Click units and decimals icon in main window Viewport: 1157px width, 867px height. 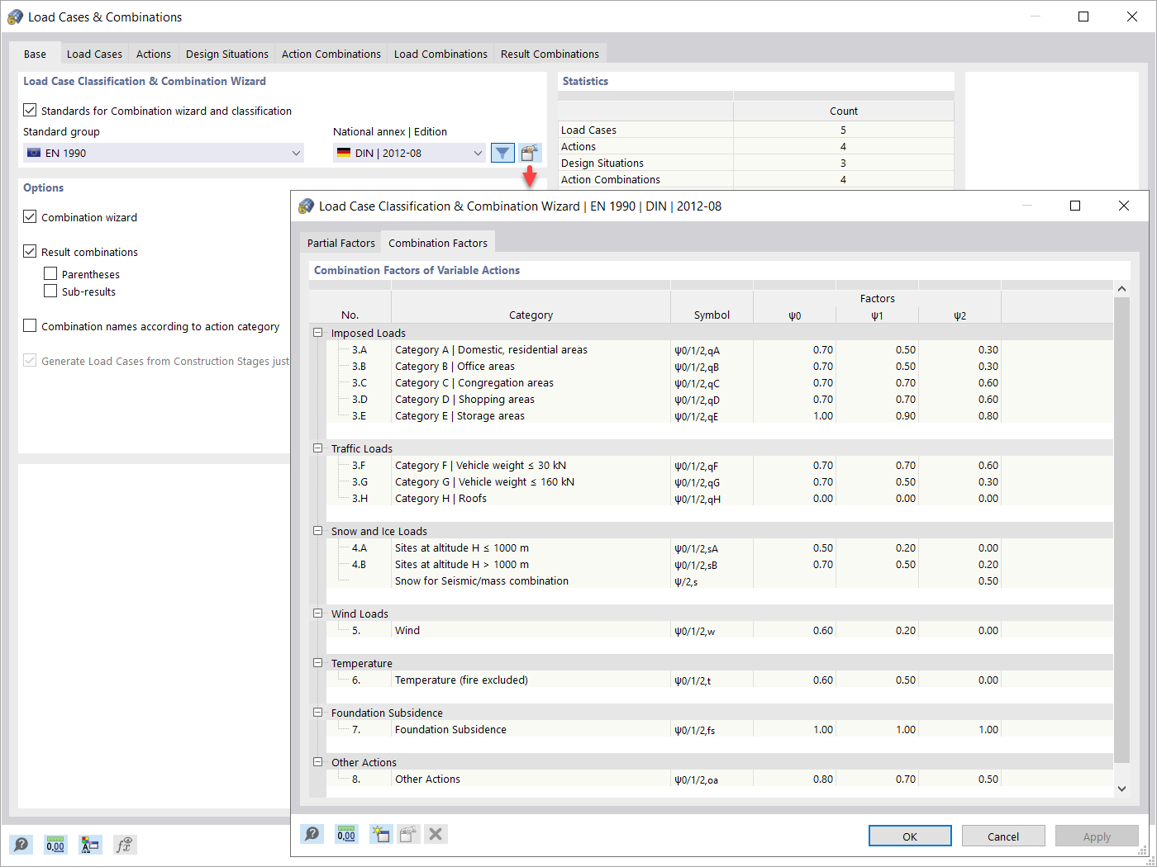click(55, 844)
